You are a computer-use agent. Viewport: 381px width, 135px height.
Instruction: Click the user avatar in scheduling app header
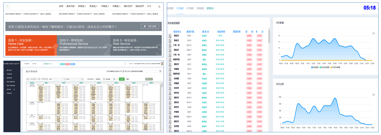[162, 64]
